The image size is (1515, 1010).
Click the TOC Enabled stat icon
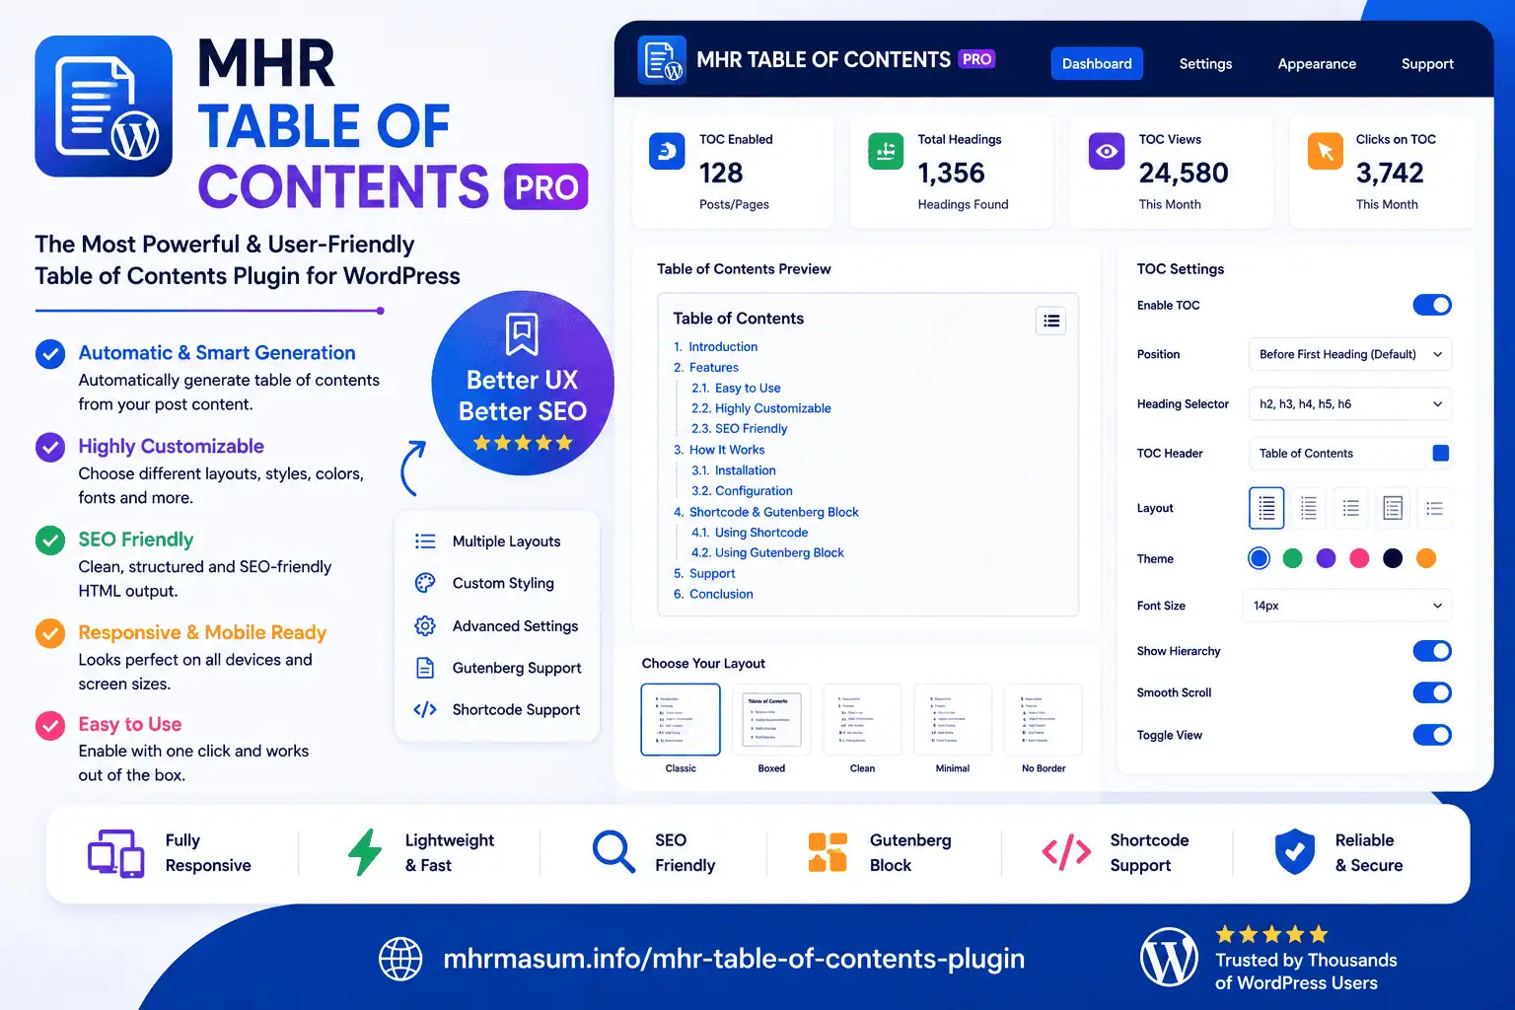[667, 151]
